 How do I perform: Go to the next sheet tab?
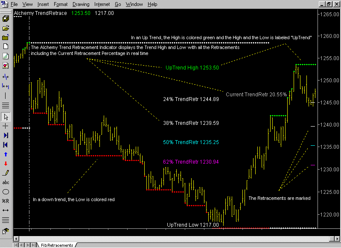[x=28, y=245]
